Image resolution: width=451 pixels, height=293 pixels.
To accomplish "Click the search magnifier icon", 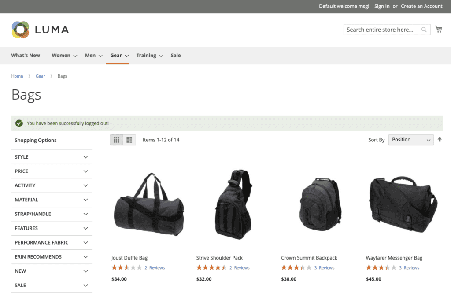I will 424,30.
